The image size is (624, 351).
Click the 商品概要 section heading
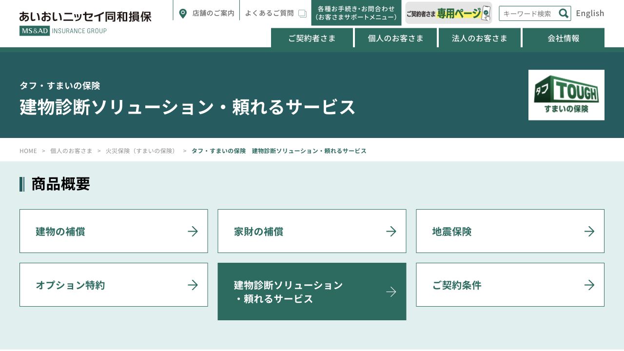(60, 184)
